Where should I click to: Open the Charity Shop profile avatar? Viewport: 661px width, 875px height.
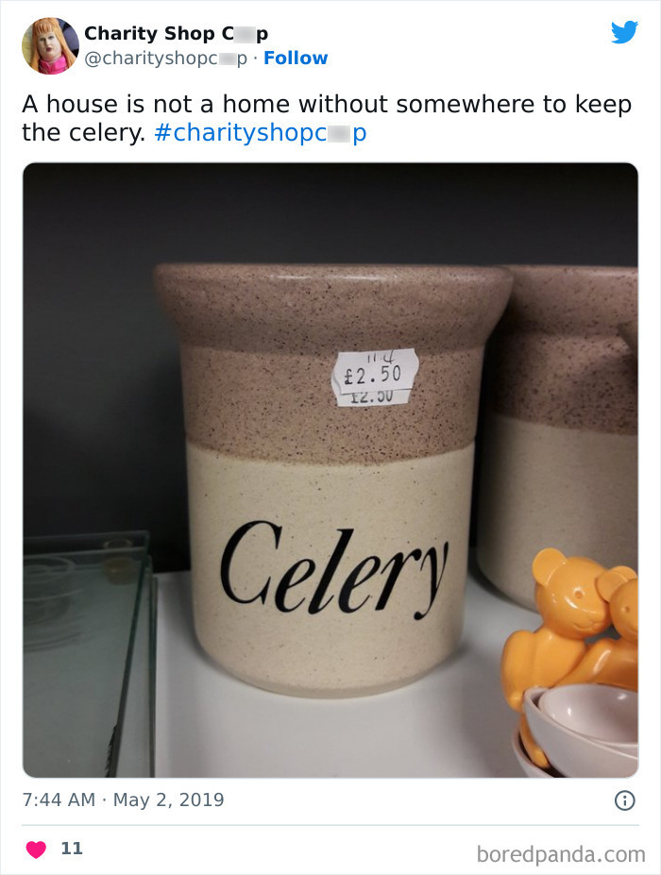point(50,45)
